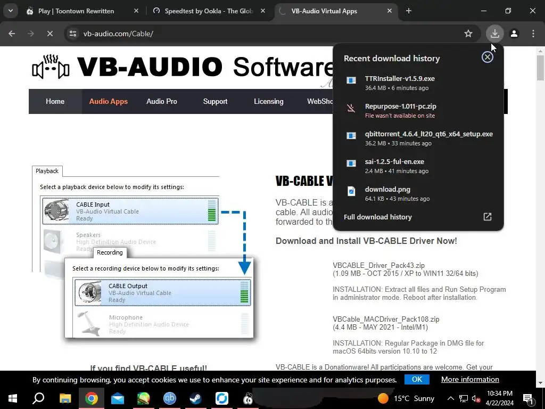Download VBCable_MACDriver_Pack108.zip
This screenshot has height=409, width=545.
(x=386, y=320)
